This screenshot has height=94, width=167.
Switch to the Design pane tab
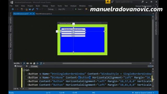(18, 66)
